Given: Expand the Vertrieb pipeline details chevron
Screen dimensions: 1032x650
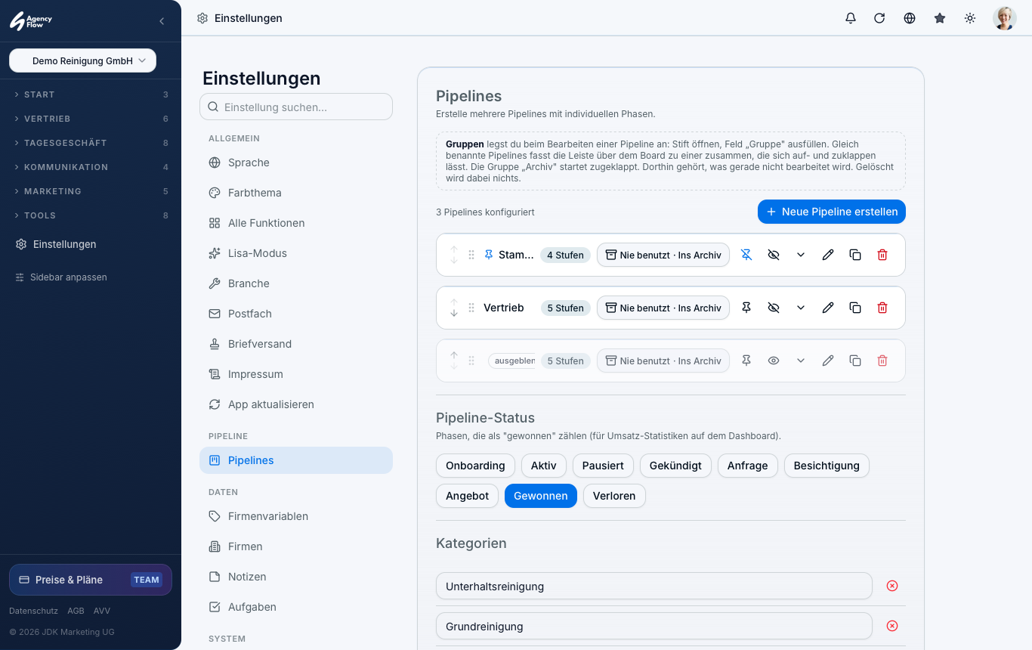Looking at the screenshot, I should (801, 308).
